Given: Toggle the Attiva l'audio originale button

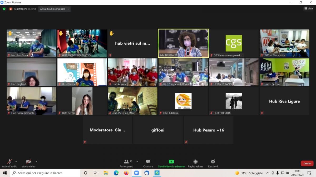Looking at the screenshot, I should [x=52, y=9].
